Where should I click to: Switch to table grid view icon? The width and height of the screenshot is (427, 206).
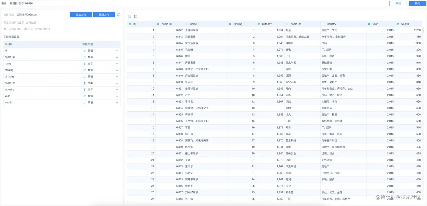click(130, 16)
